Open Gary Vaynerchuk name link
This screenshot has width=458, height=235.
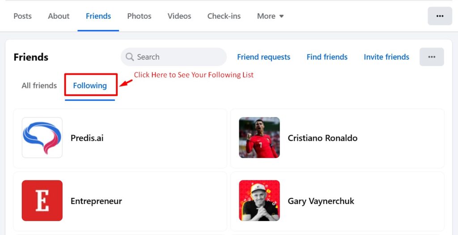321,201
